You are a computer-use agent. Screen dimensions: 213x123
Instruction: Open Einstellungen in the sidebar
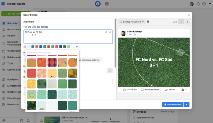click(14, 98)
